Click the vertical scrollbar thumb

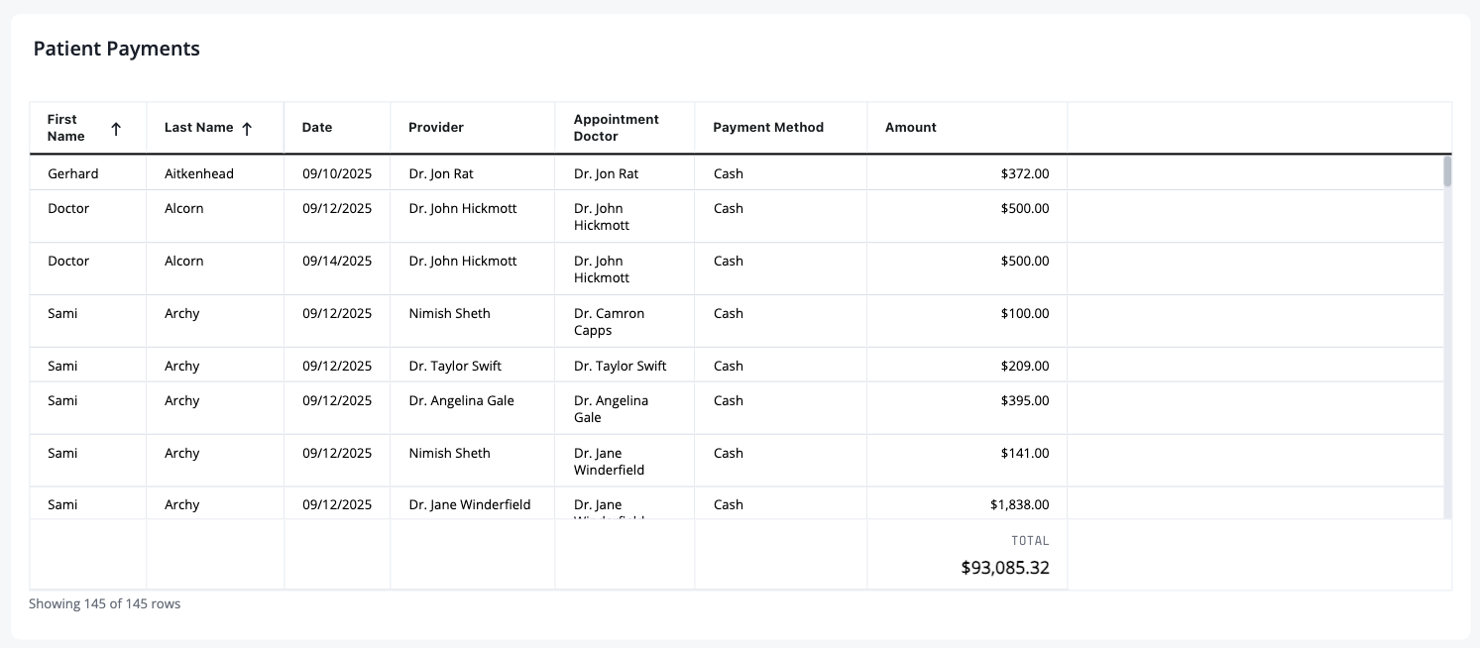1447,171
